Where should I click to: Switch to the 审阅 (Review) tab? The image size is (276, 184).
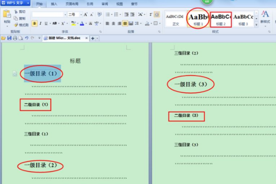click(x=105, y=4)
